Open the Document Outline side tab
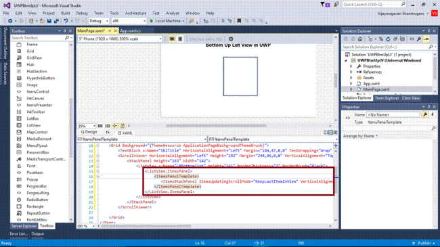 coord(5,43)
